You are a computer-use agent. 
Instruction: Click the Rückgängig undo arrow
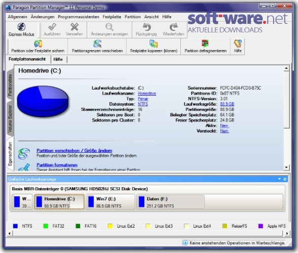pos(146,27)
